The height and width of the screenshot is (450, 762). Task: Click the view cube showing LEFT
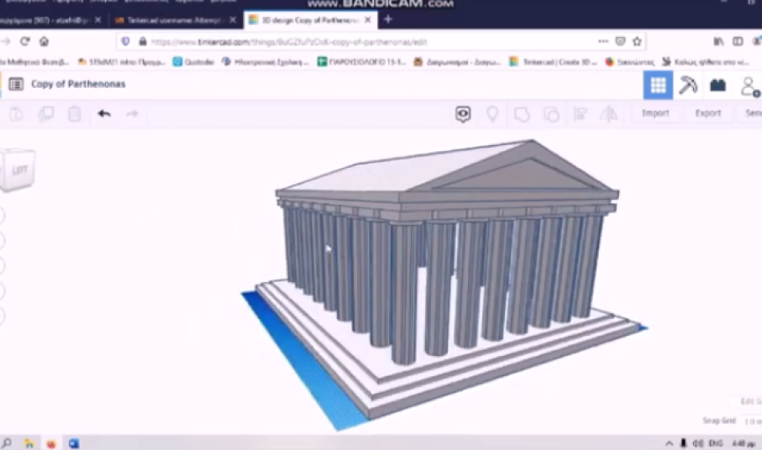18,170
